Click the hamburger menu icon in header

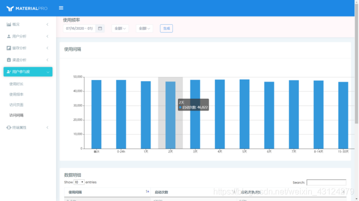coord(61,8)
